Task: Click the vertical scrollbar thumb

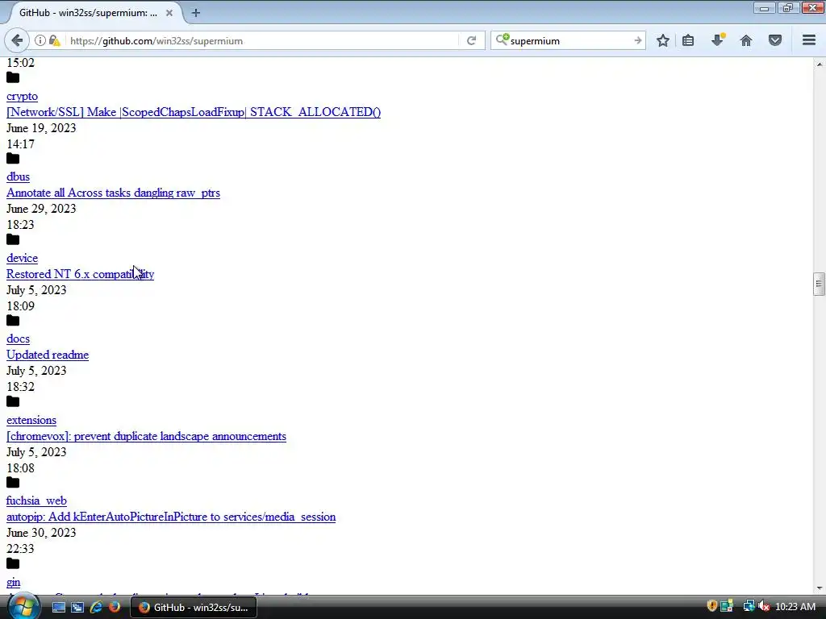Action: click(x=819, y=285)
